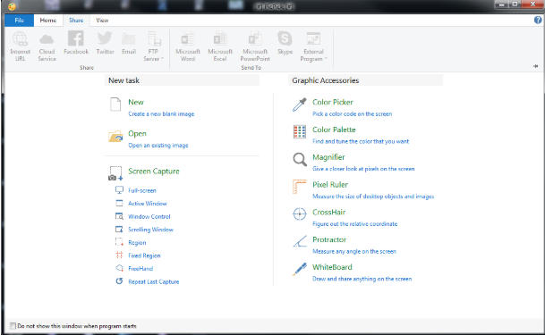Launch the Magnifier tool icon
The image size is (545, 335).
tap(299, 160)
